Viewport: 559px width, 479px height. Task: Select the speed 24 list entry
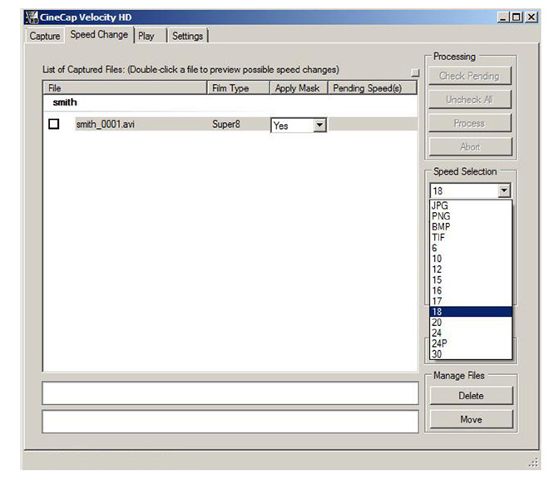pyautogui.click(x=471, y=333)
